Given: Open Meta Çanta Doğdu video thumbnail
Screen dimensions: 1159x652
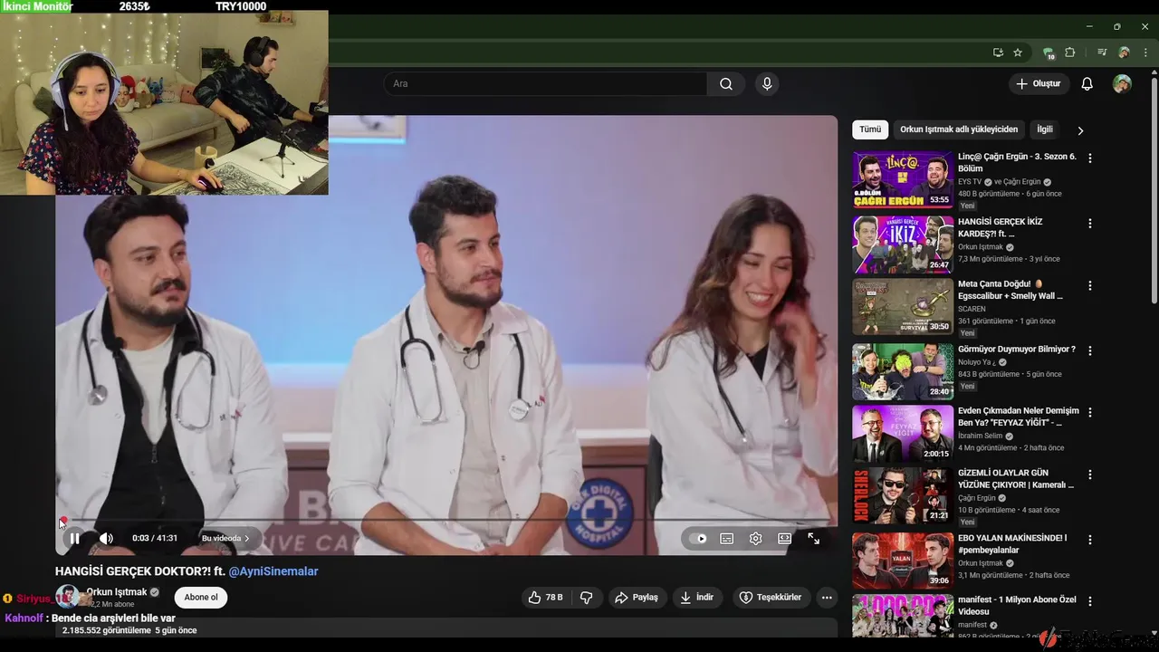Looking at the screenshot, I should click(903, 306).
